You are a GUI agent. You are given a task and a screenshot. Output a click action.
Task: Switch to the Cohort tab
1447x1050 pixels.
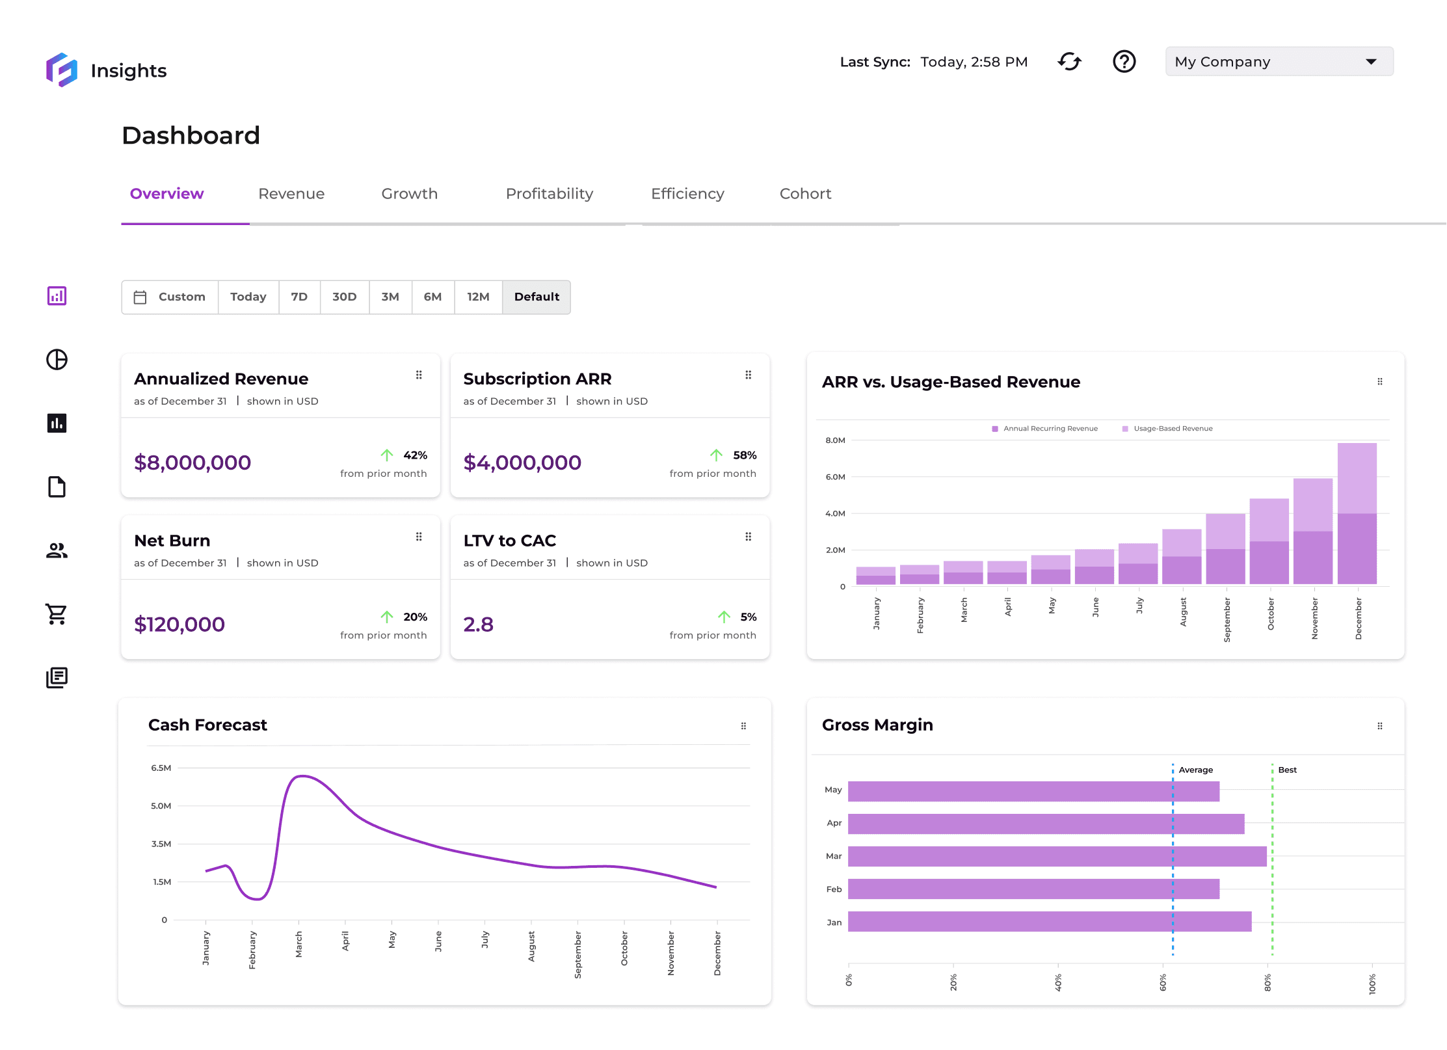click(805, 193)
